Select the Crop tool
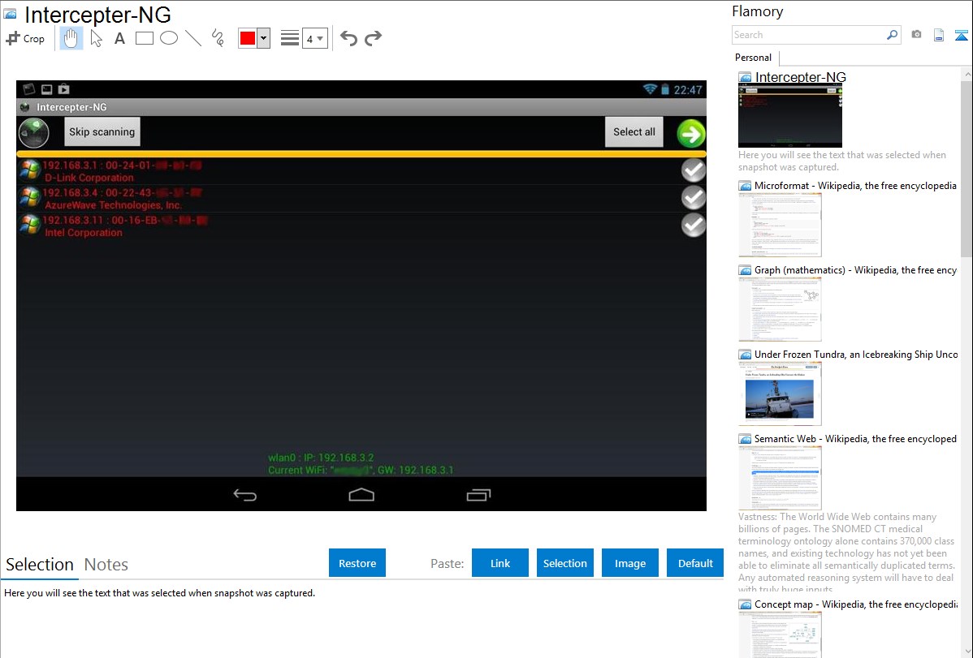Image resolution: width=973 pixels, height=658 pixels. 25,38
